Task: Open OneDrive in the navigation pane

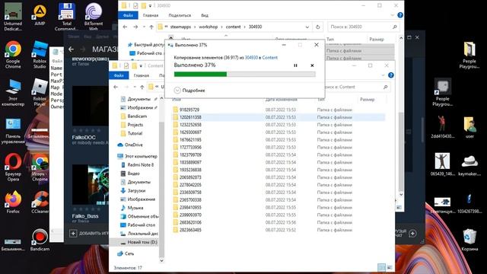Action: 134,145
